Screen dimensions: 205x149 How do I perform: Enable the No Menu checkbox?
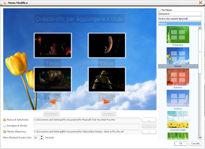pos(159,10)
